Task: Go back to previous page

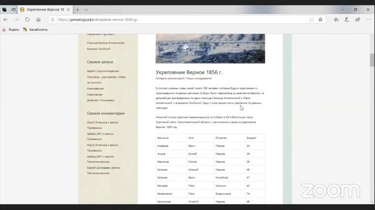Action: [x=5, y=20]
